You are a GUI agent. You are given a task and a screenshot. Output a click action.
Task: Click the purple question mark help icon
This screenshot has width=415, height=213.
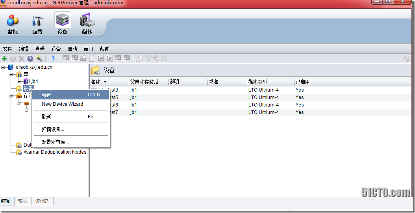30,59
